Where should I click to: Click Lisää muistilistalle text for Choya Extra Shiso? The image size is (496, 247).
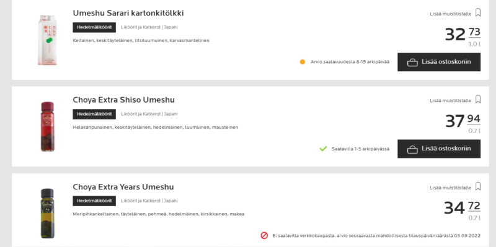[x=451, y=101]
